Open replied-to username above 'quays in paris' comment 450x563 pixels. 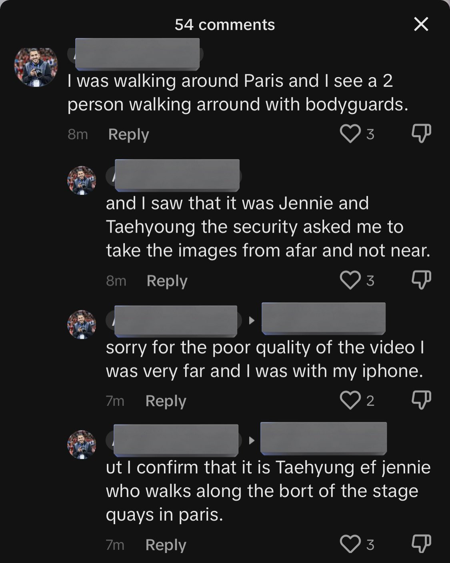323,438
